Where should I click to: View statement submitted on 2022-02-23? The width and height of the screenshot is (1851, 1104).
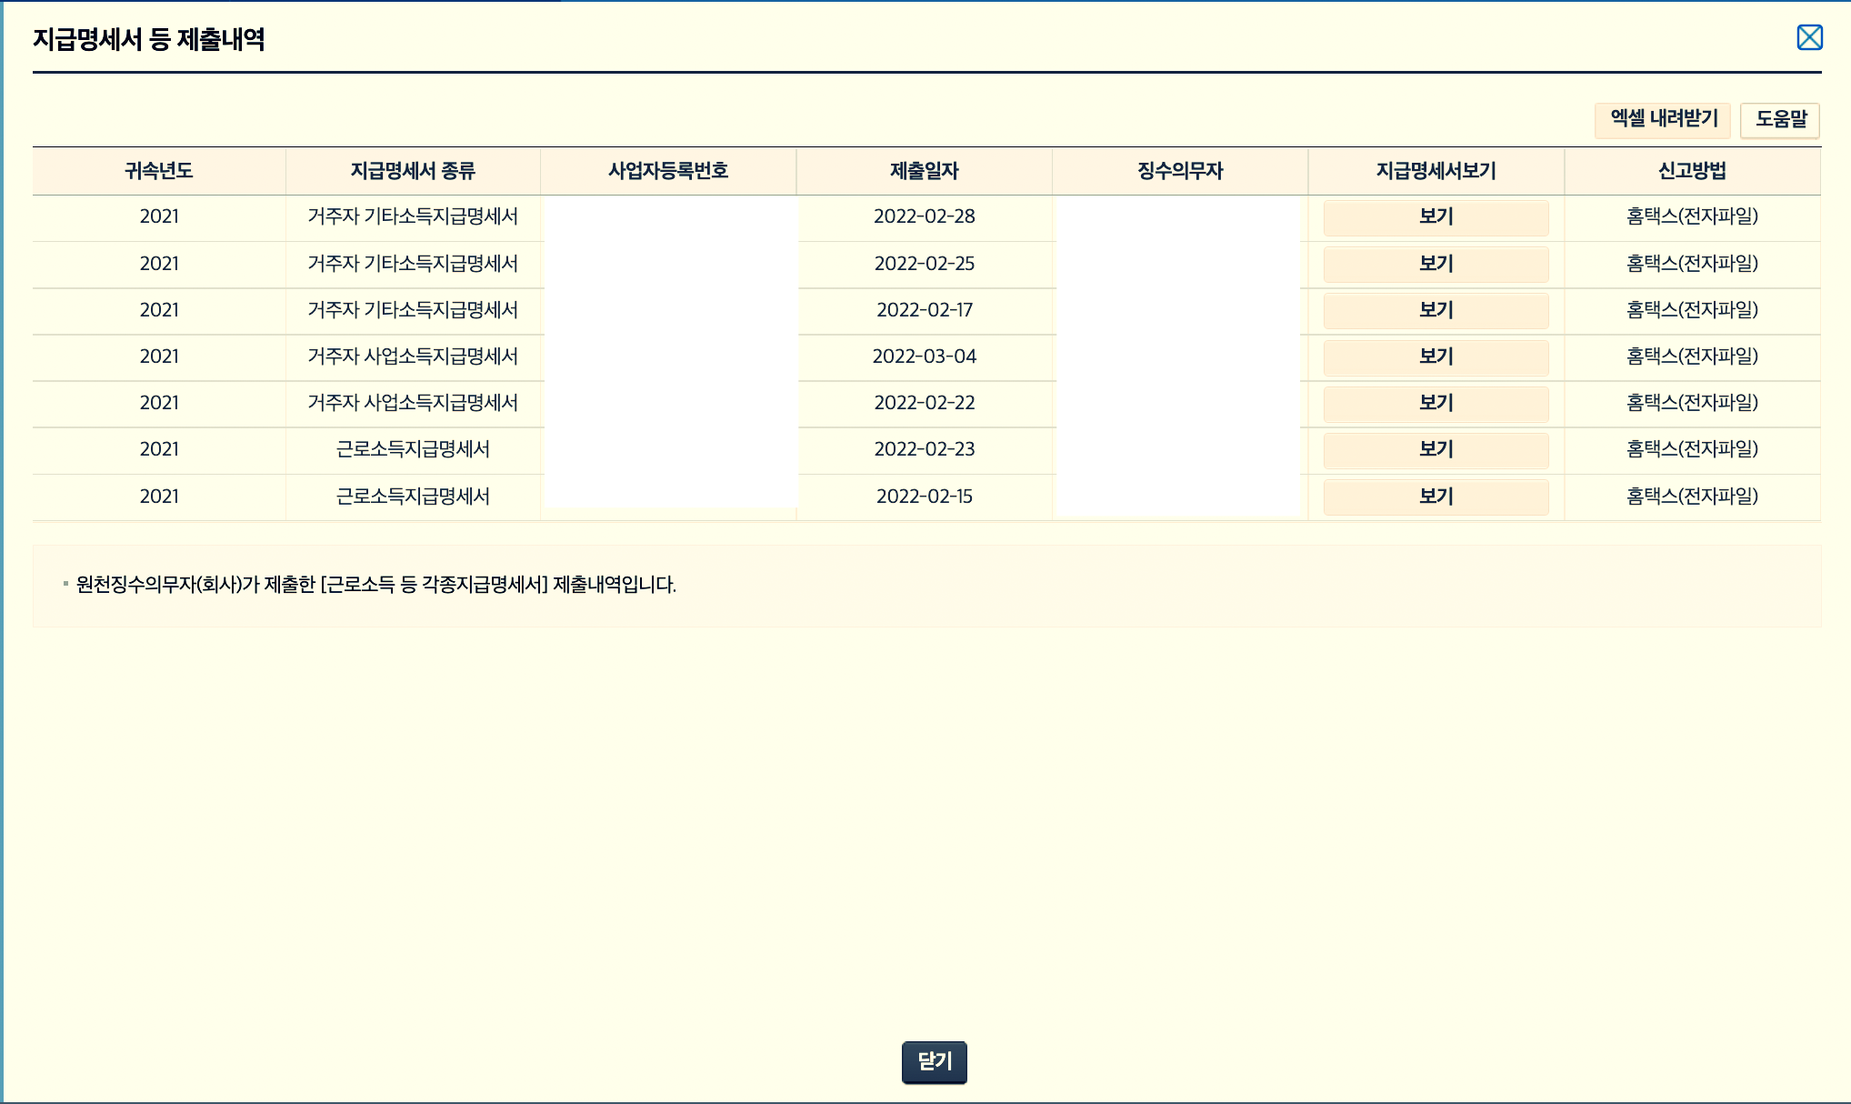point(1436,449)
